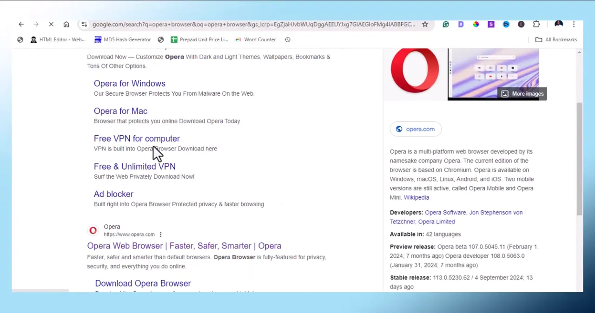595x313 pixels.
Task: Open the Extensions puzzle menu
Action: click(536, 24)
